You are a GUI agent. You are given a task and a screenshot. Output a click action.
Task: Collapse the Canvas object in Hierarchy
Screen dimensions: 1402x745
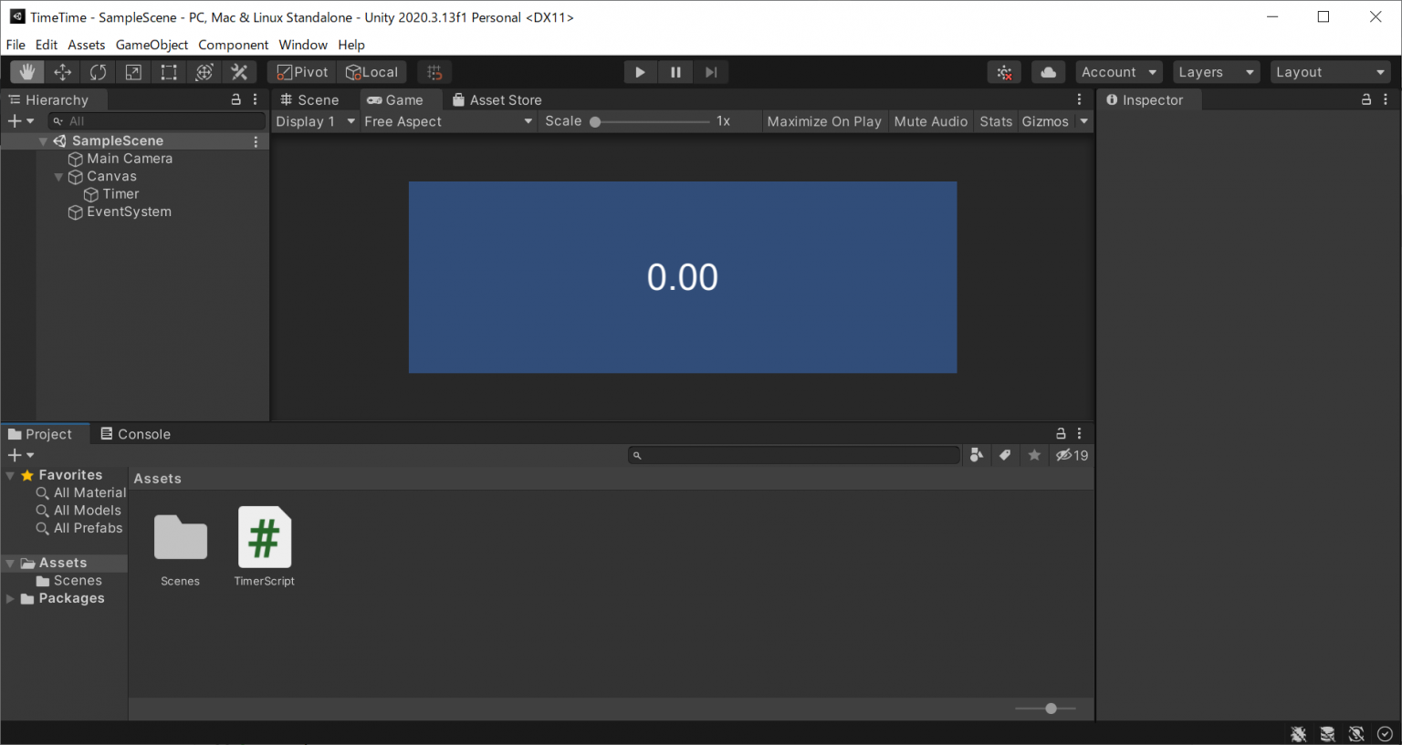[x=58, y=176]
